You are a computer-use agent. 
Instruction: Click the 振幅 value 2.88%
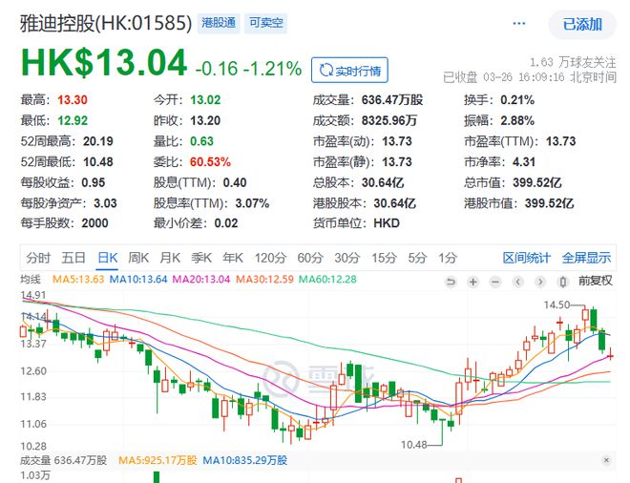[517, 120]
